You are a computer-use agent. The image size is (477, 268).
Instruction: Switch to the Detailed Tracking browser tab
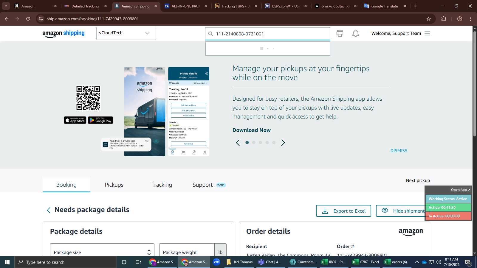(85, 6)
